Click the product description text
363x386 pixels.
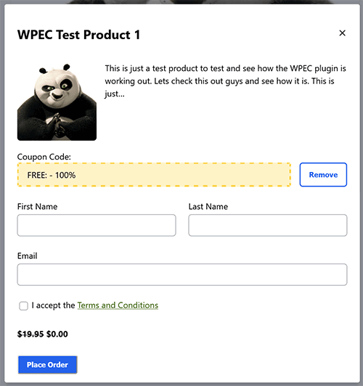click(x=225, y=81)
